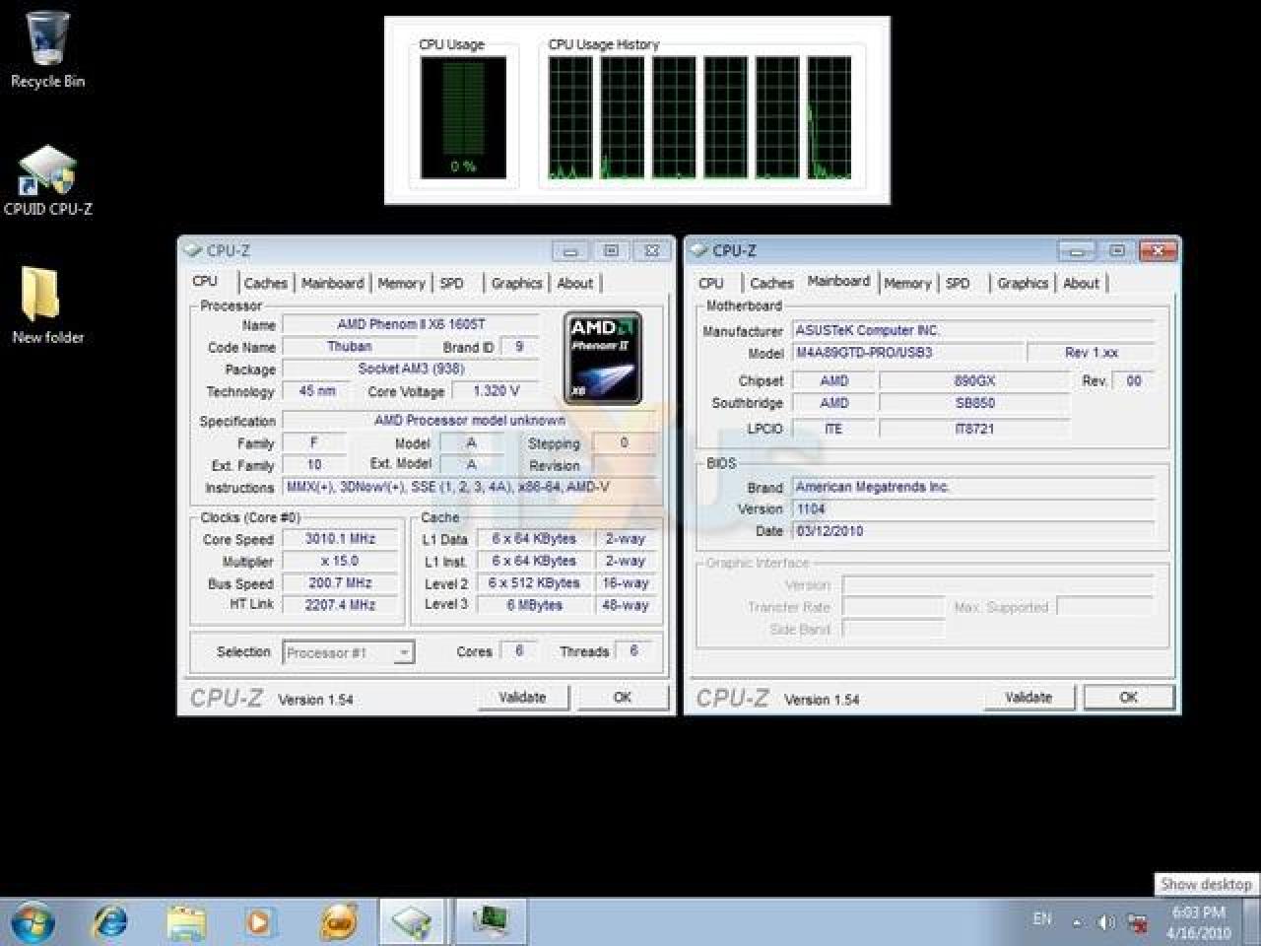
Task: Select CPU tab in right CPU-Z window
Action: pyautogui.click(x=710, y=283)
